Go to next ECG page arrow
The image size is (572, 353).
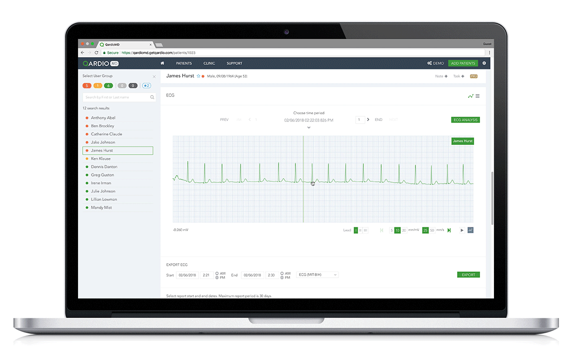pyautogui.click(x=368, y=119)
